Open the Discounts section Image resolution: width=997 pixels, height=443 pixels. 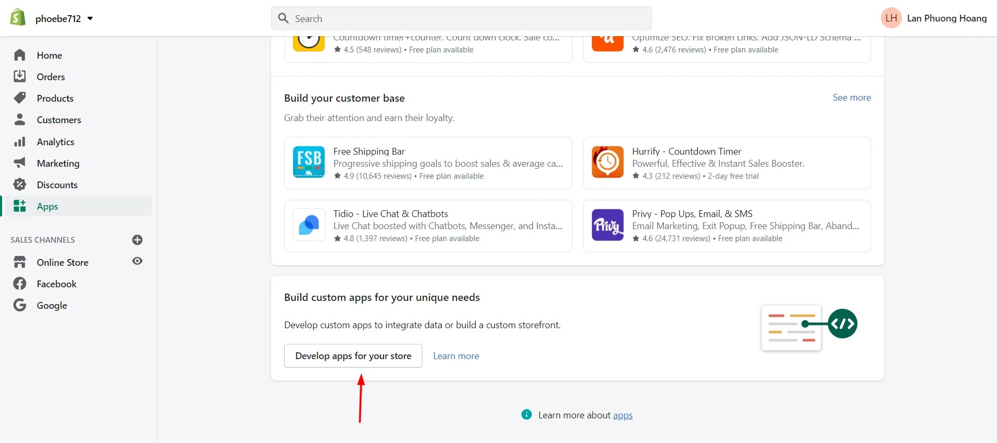click(x=57, y=185)
